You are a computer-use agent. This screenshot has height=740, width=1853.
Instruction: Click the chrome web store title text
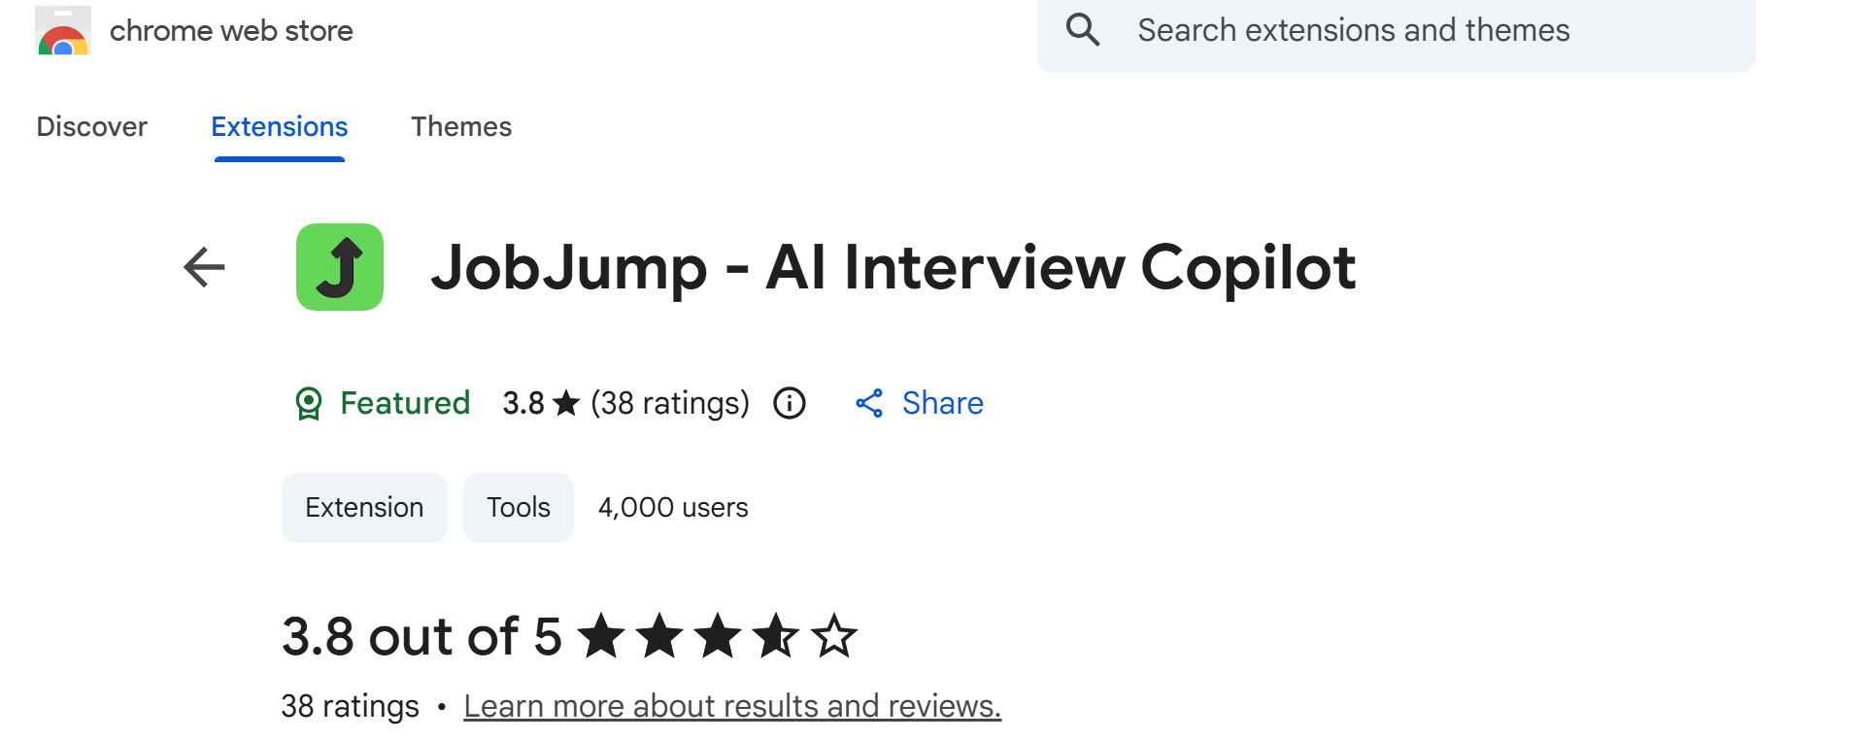click(231, 31)
